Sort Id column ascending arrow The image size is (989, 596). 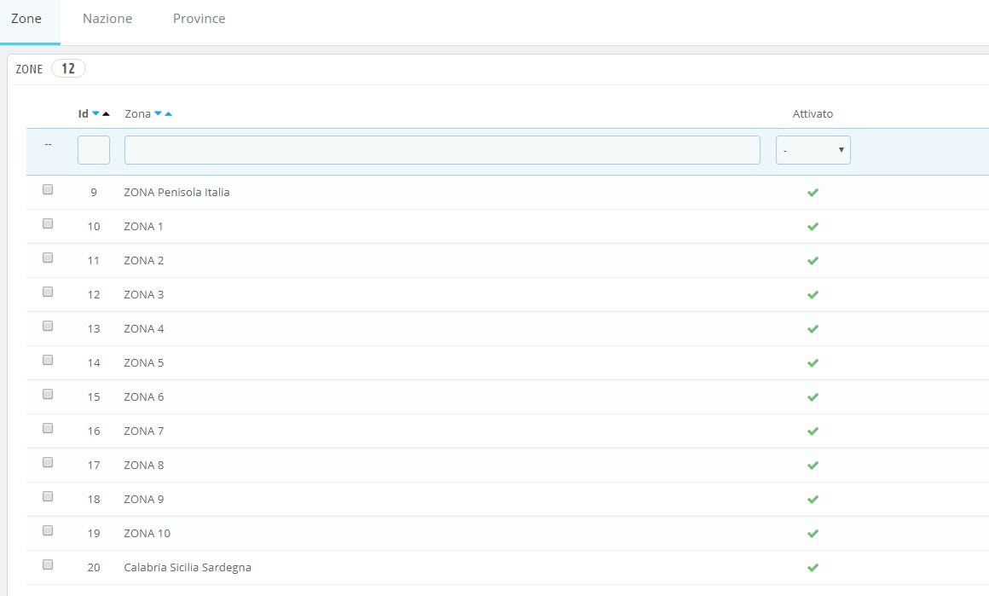[x=106, y=113]
